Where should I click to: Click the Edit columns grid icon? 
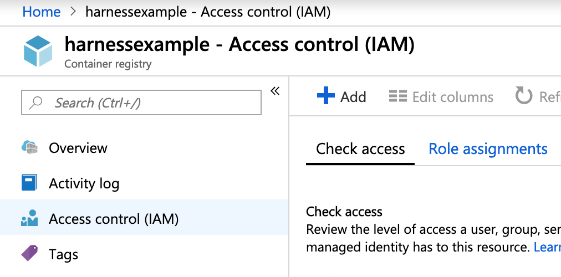(x=398, y=96)
